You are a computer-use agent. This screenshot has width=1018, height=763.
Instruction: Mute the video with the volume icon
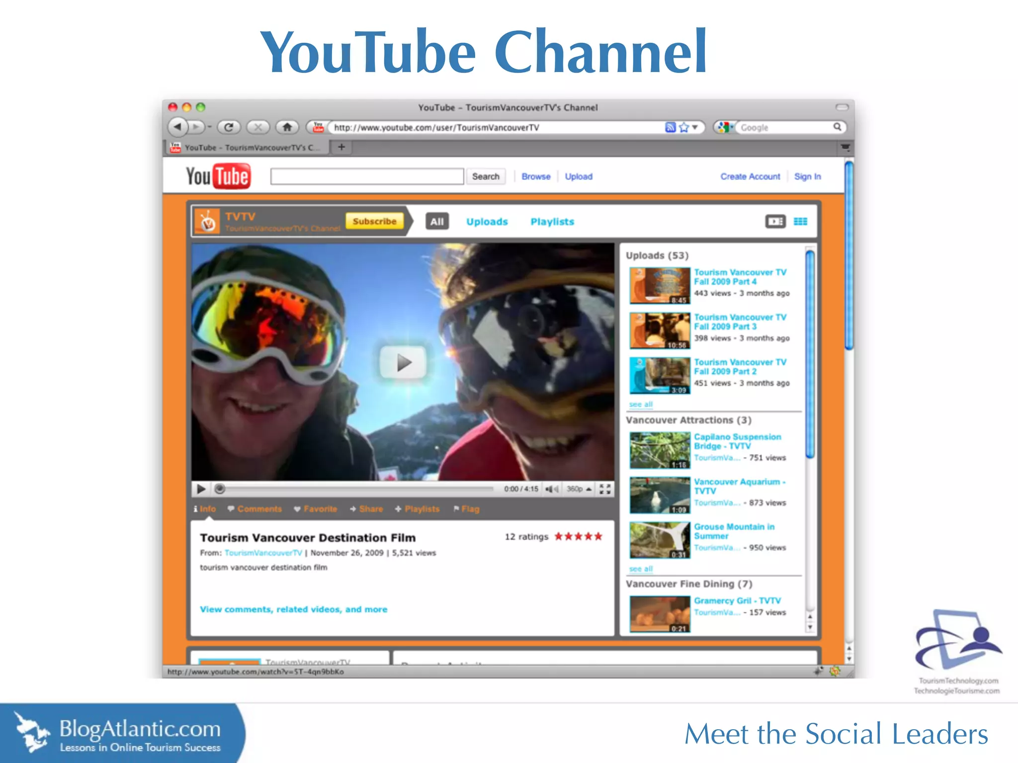pyautogui.click(x=552, y=489)
